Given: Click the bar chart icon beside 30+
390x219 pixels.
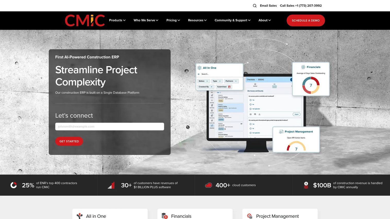Looking at the screenshot, I should tap(111, 185).
